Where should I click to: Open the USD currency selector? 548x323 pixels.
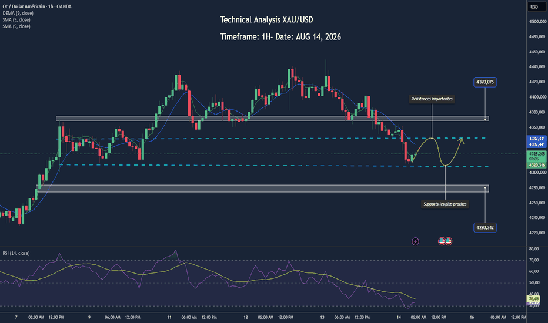536,6
